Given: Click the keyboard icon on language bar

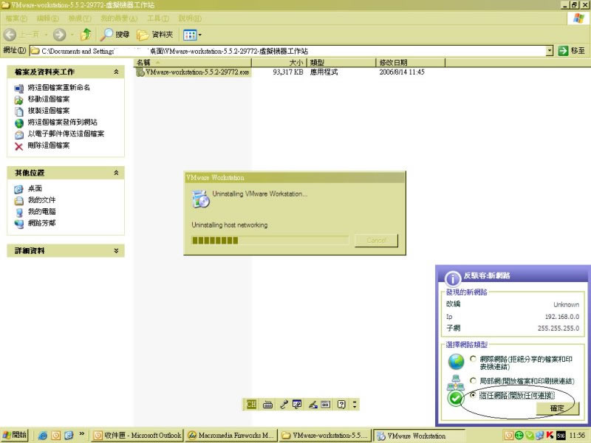Looking at the screenshot, I should coord(267,405).
